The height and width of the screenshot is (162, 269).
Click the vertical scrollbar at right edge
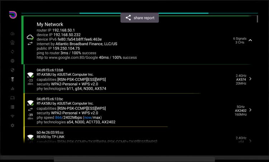[x=257, y=19]
